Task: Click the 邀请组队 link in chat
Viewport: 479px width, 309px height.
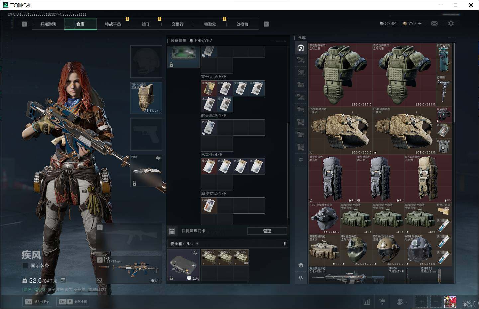Action: click(x=97, y=290)
